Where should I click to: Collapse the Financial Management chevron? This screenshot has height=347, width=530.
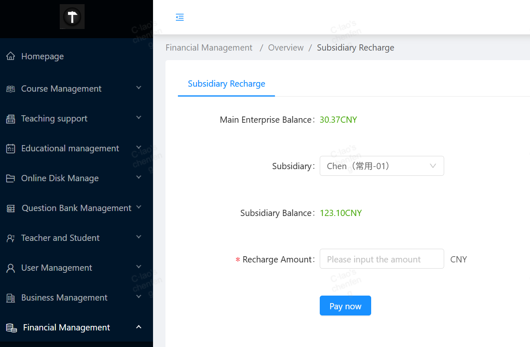coord(139,327)
